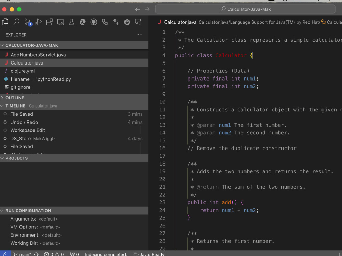Open the Extensions view
342x256 pixels.
49,22
